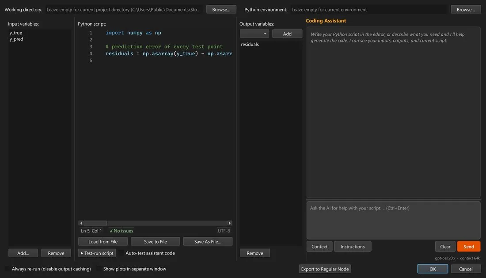Open the output variable type dropdown
This screenshot has width=486, height=278.
pyautogui.click(x=254, y=34)
